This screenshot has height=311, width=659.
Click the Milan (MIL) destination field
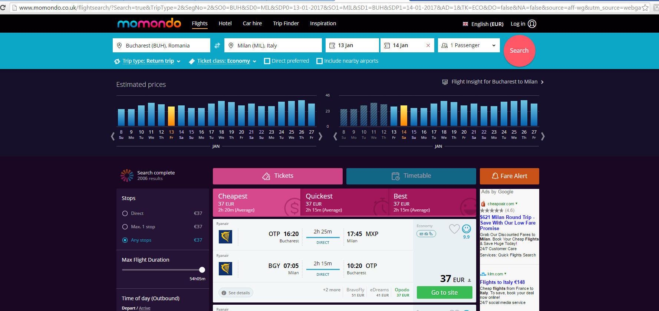click(273, 45)
